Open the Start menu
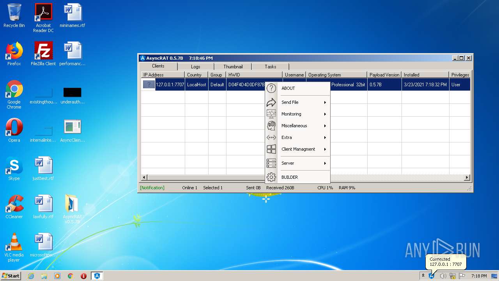 click(11, 276)
